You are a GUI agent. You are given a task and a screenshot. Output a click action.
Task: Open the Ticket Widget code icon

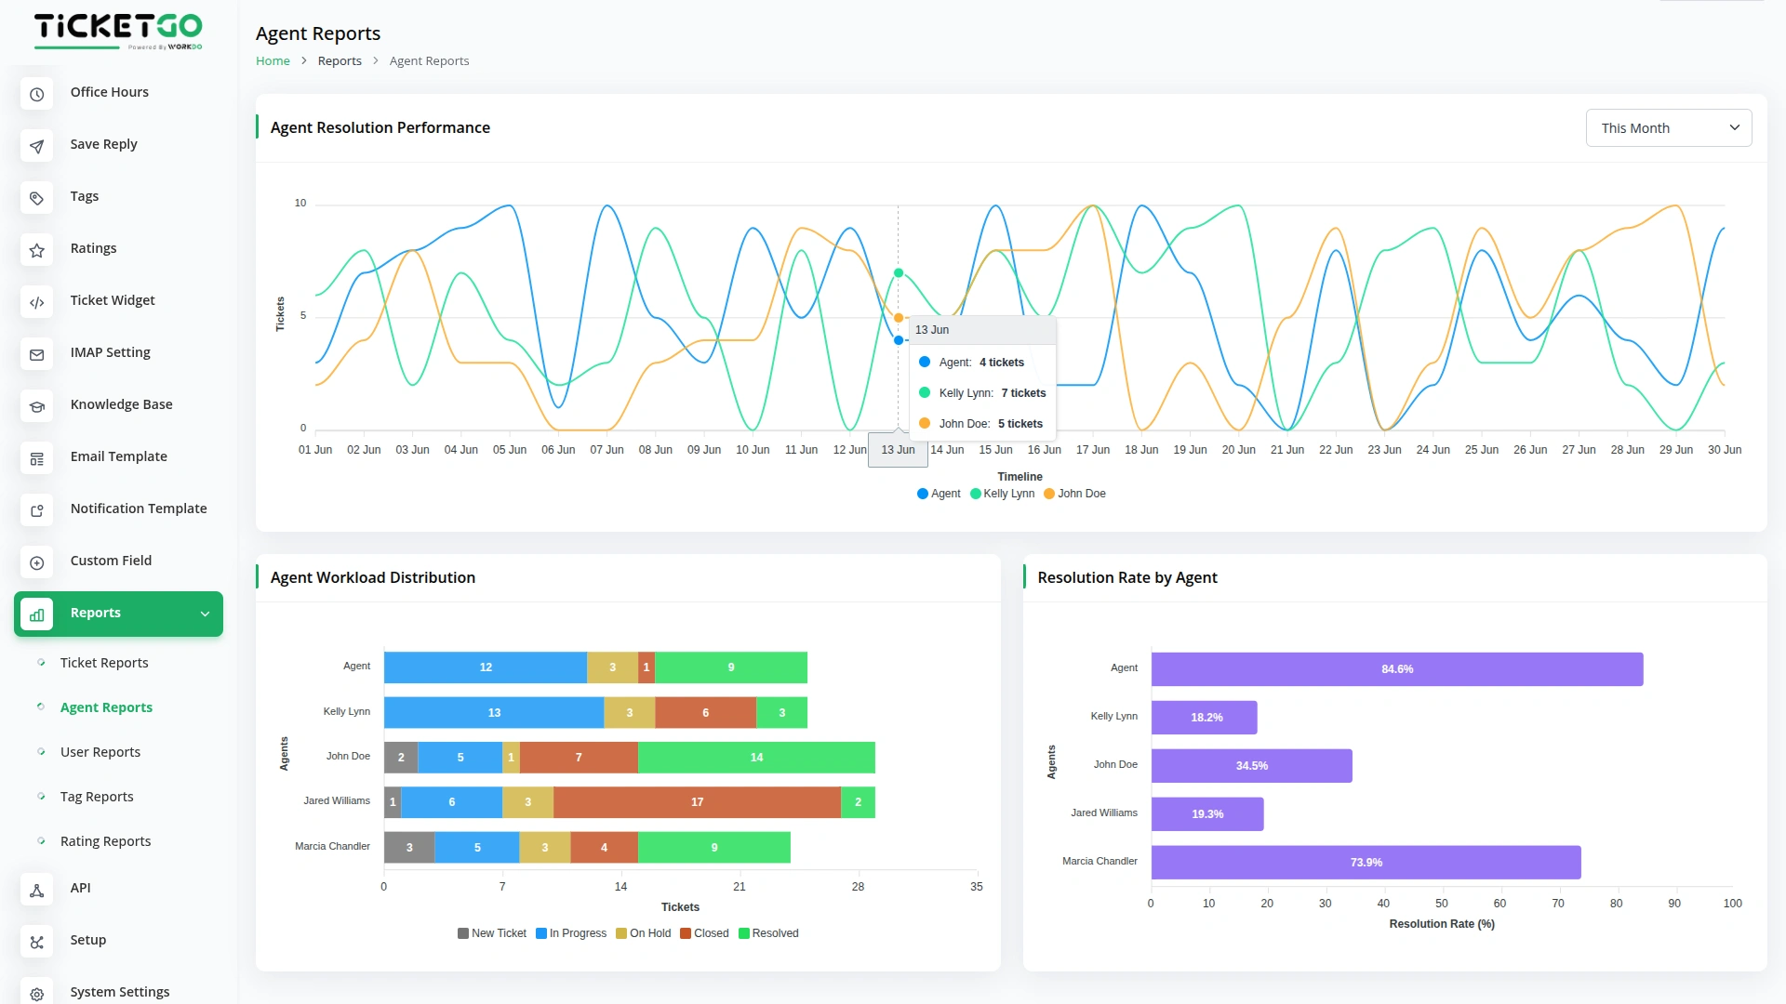(x=36, y=302)
